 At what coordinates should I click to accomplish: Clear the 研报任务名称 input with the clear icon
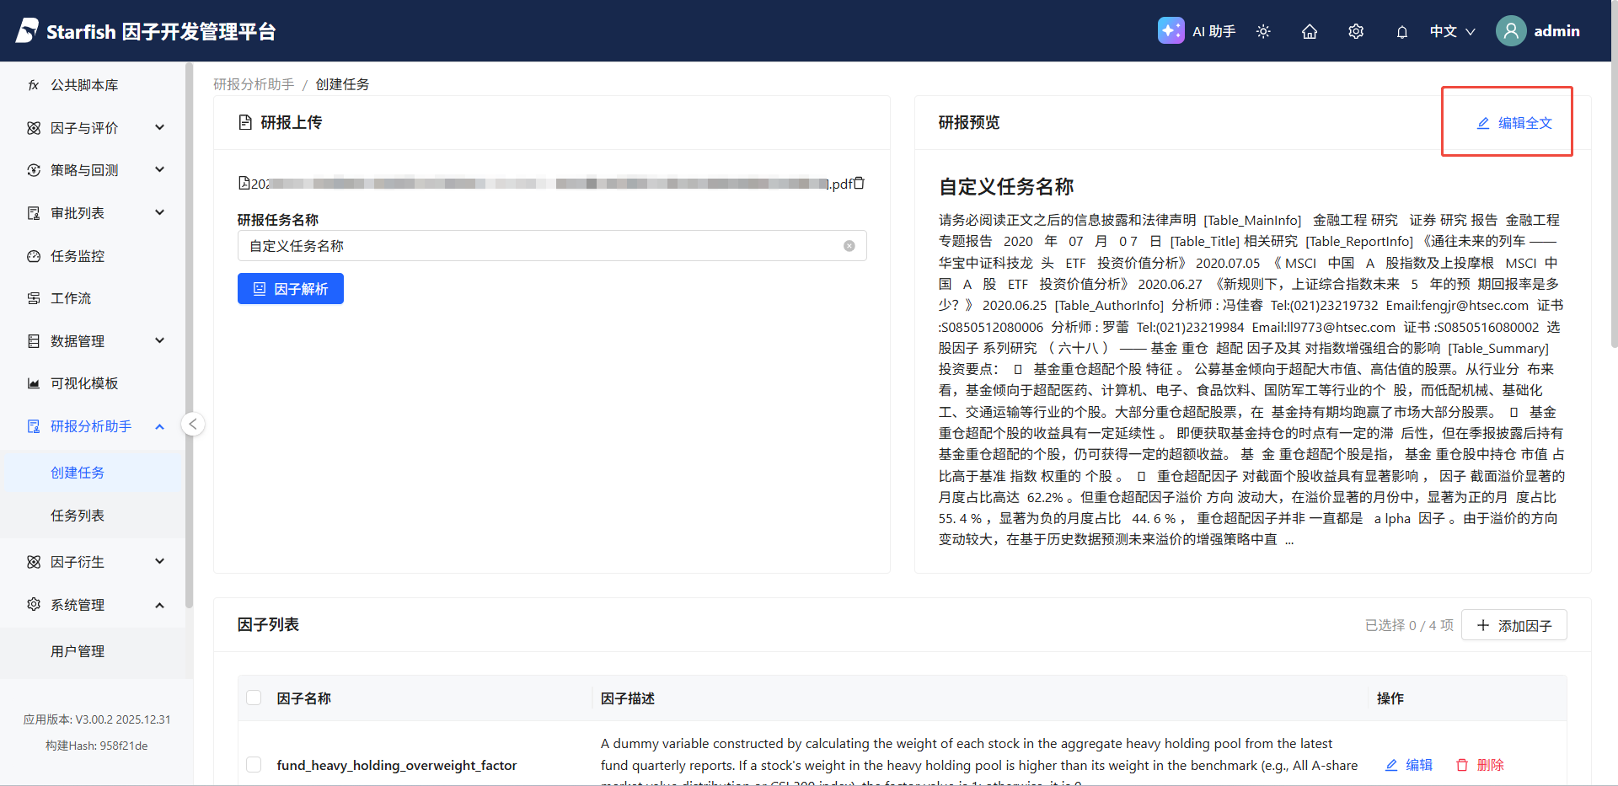tap(849, 246)
